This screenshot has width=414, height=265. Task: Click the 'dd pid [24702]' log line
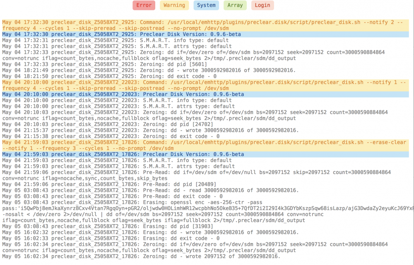[x=108, y=124]
